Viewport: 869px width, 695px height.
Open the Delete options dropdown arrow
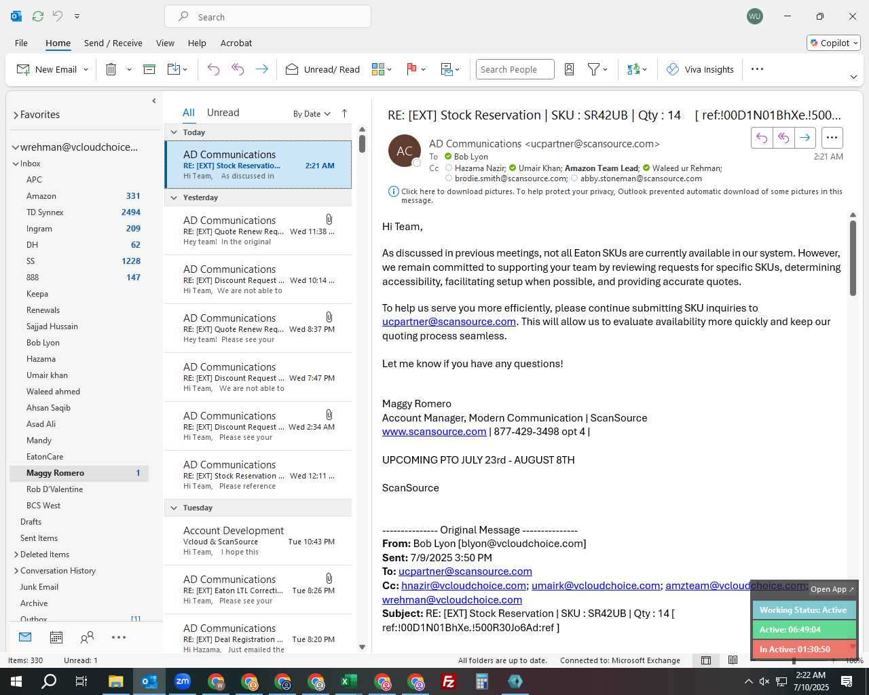[129, 69]
